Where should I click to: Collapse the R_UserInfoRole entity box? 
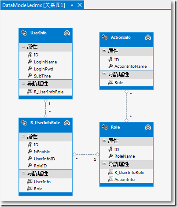tap(67, 123)
